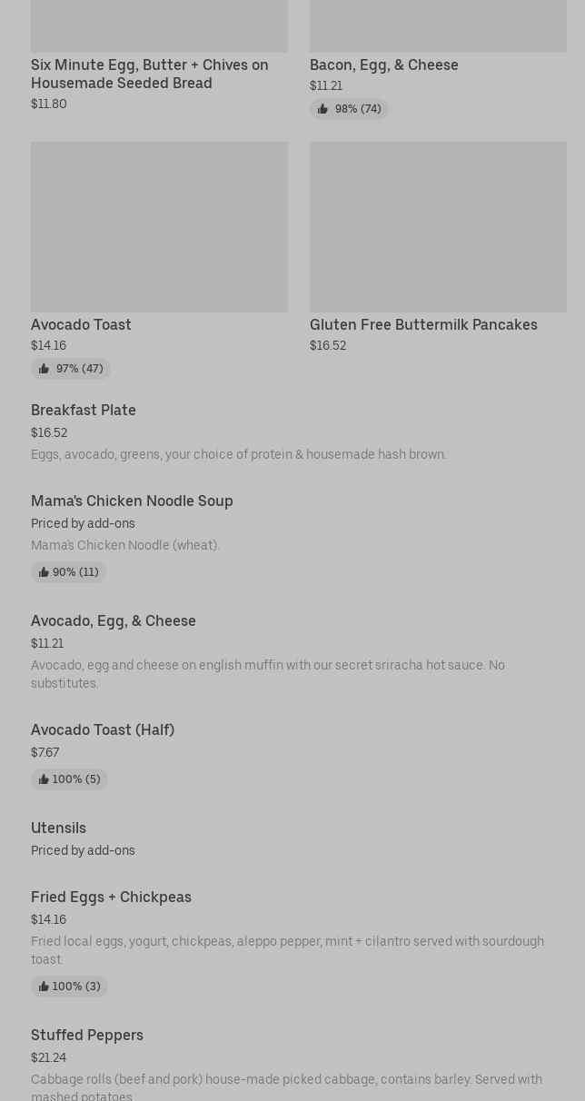Choose Avocado, Egg, & Cheese item
Screen dimensions: 585x1101
click(114, 620)
